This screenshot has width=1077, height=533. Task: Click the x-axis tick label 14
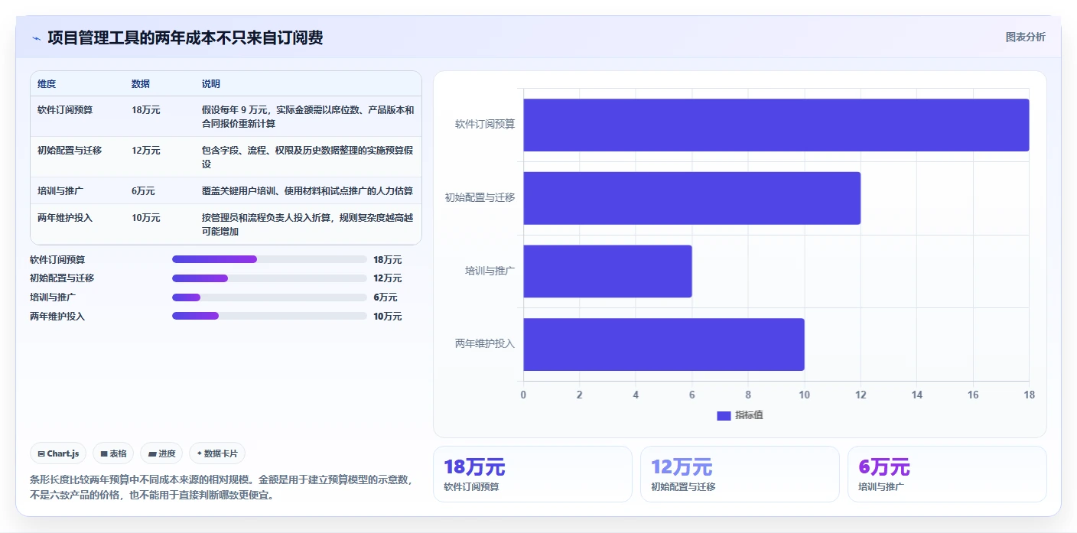[x=916, y=395]
